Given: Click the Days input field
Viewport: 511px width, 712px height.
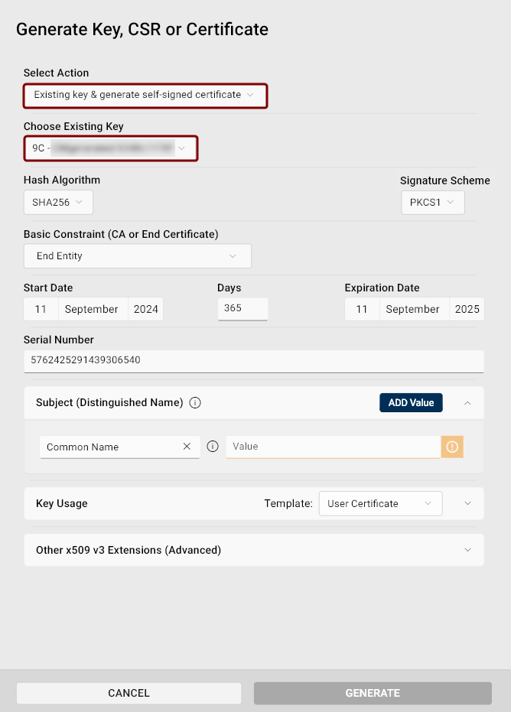Looking at the screenshot, I should (x=242, y=309).
